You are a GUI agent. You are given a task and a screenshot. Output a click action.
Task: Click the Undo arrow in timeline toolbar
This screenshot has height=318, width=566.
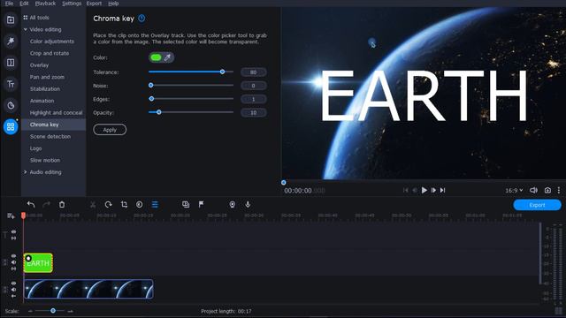[31, 204]
